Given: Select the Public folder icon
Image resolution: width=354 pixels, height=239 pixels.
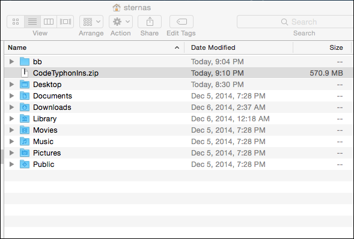Looking at the screenshot, I should [25, 165].
